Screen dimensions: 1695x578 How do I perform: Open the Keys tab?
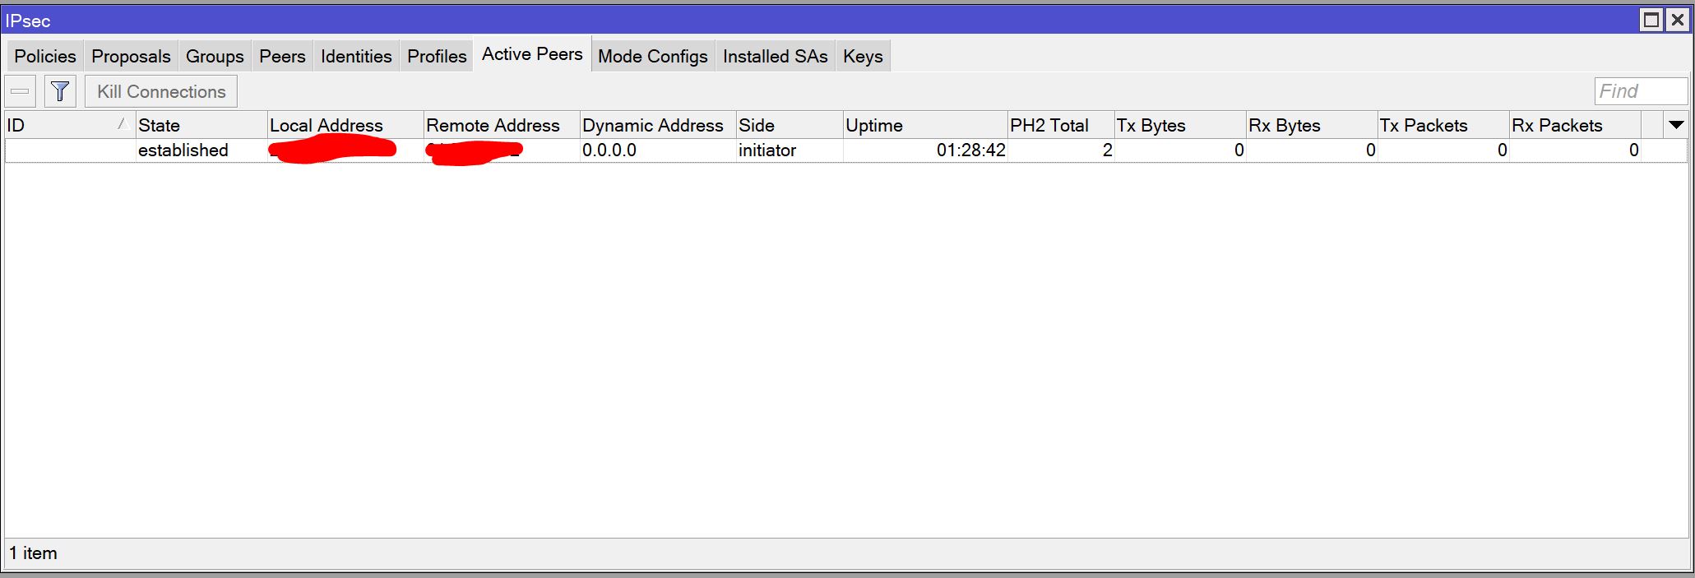tap(863, 56)
